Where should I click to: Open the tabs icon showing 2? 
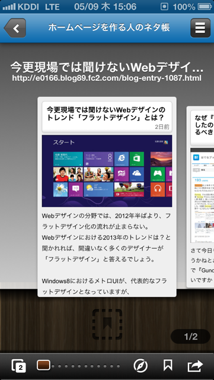[18, 366]
